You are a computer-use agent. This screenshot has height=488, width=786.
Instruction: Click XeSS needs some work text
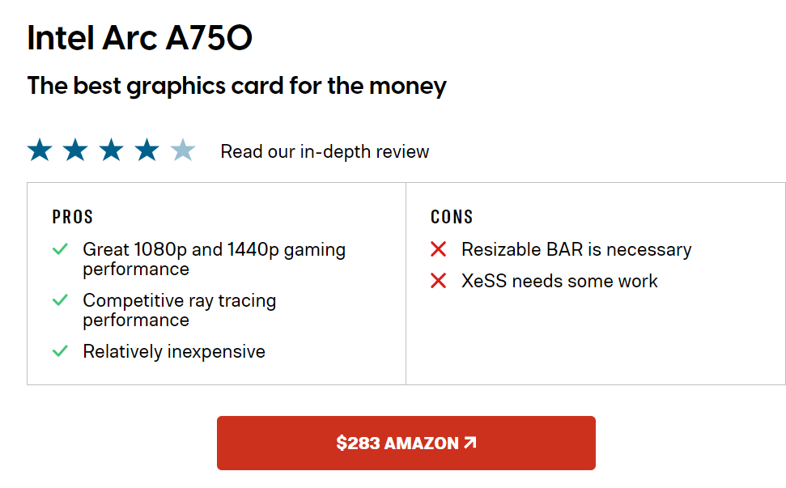(x=559, y=281)
